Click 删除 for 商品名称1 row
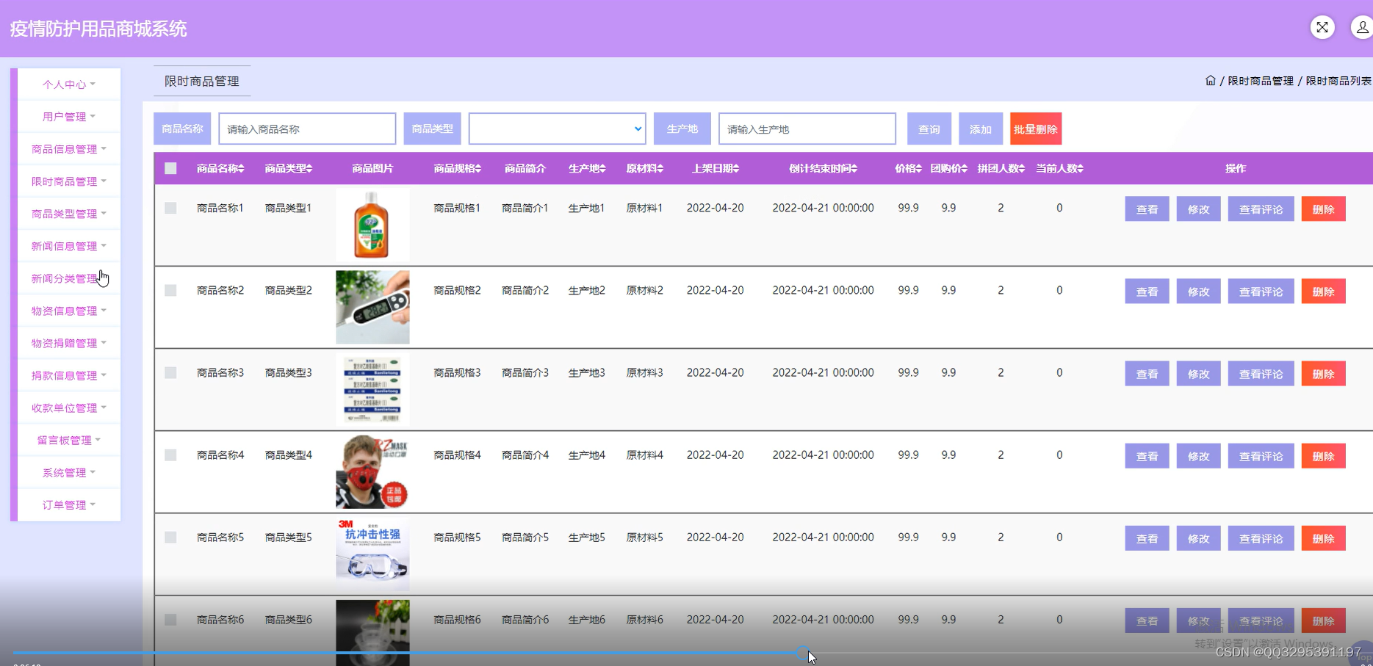The width and height of the screenshot is (1373, 666). pos(1324,209)
